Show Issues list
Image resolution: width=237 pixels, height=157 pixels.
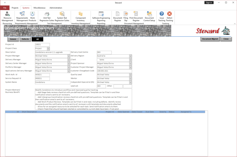tap(13, 39)
